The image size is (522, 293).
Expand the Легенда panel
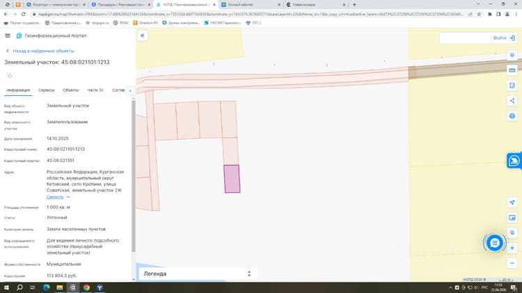[x=198, y=274]
